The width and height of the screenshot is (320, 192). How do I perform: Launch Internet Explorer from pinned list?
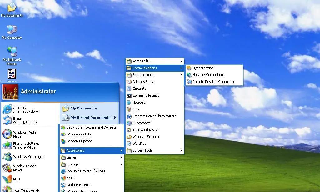pos(28,109)
